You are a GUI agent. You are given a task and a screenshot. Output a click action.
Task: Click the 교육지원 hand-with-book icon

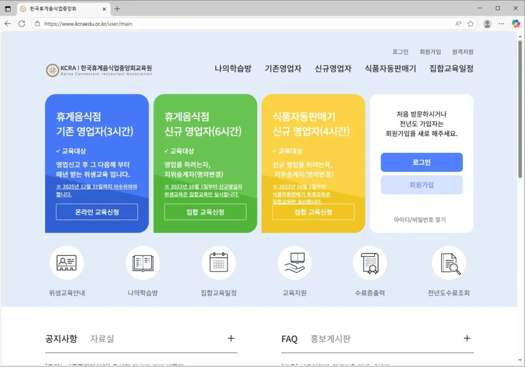pyautogui.click(x=295, y=262)
